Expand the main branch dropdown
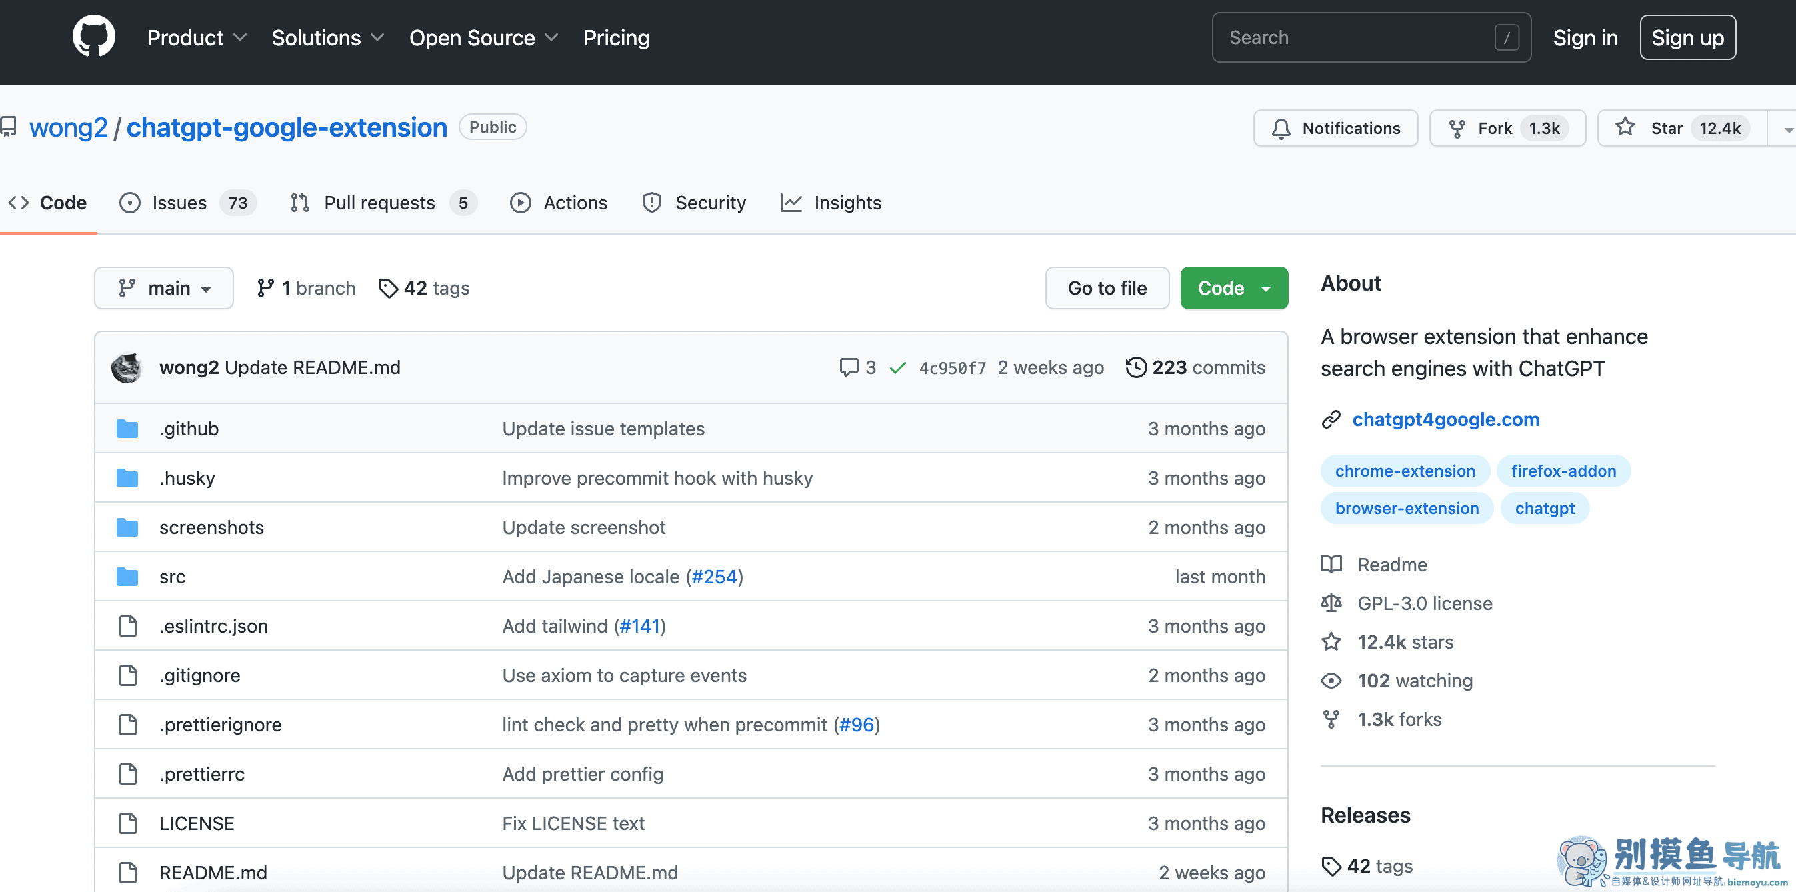The image size is (1796, 892). (x=164, y=288)
